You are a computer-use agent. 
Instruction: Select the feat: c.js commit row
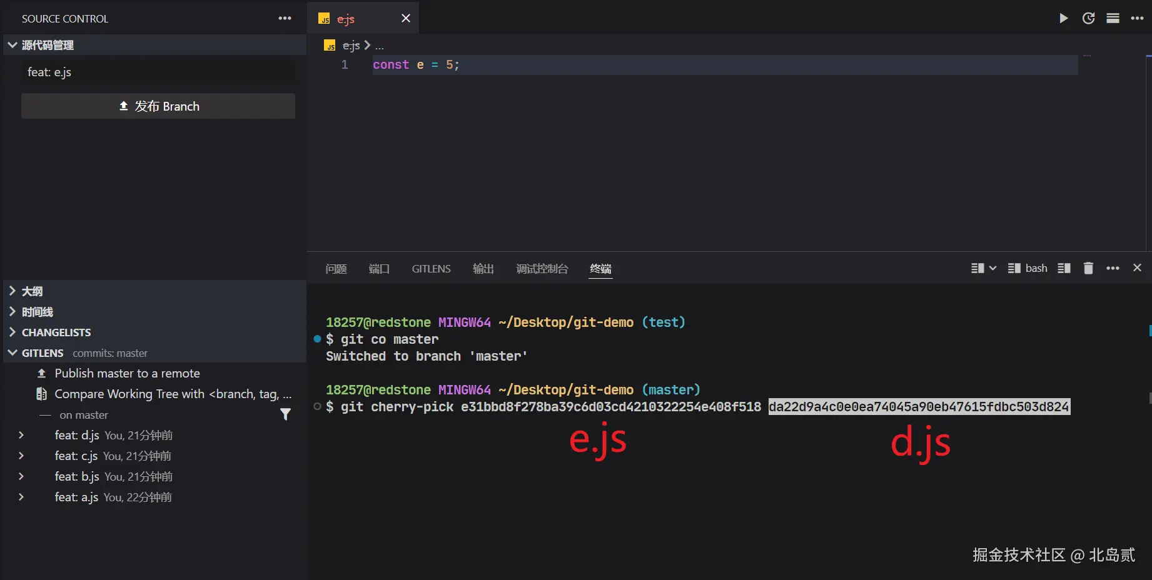tap(155, 456)
